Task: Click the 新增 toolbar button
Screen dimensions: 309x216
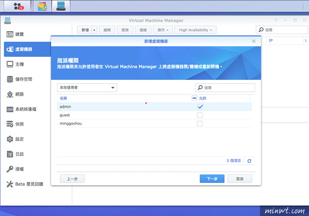Action: [85, 30]
